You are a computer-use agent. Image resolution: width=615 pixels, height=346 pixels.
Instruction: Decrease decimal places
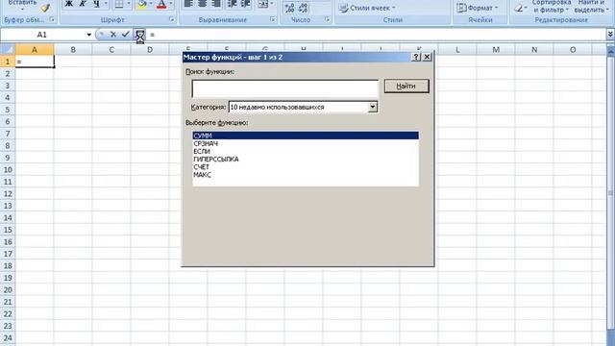303,8
